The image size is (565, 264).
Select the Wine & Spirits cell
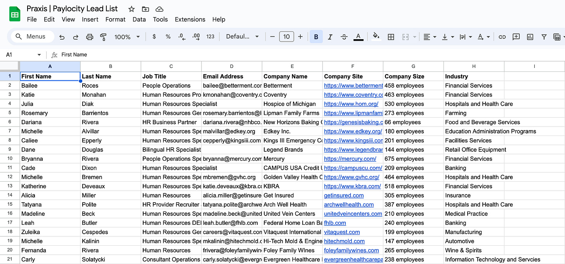tap(474, 250)
